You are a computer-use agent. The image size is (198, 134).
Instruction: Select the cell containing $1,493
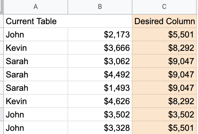pyautogui.click(x=100, y=88)
